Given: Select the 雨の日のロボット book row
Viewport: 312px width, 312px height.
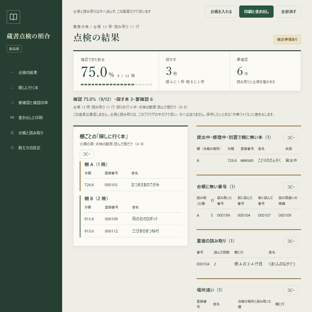Looking at the screenshot, I should [133, 219].
